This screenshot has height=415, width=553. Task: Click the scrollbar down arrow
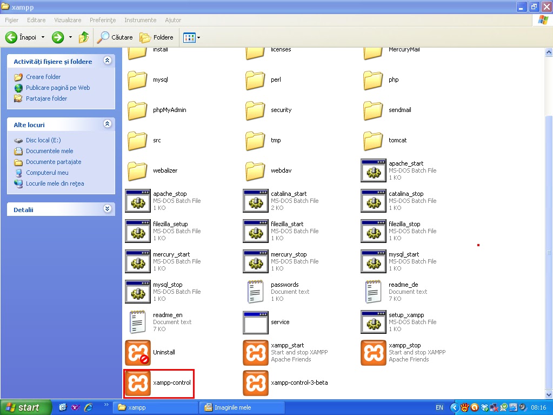549,394
